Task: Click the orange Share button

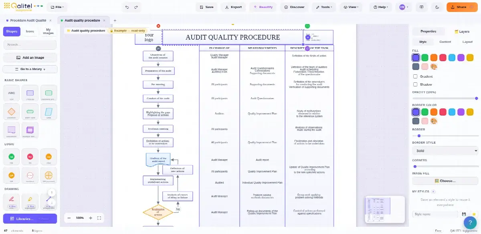Action: [462, 7]
